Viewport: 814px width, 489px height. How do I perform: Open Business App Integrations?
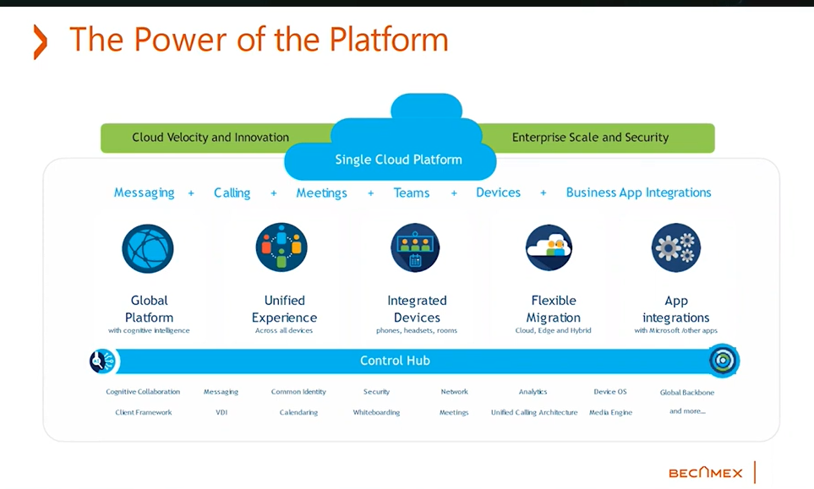638,193
